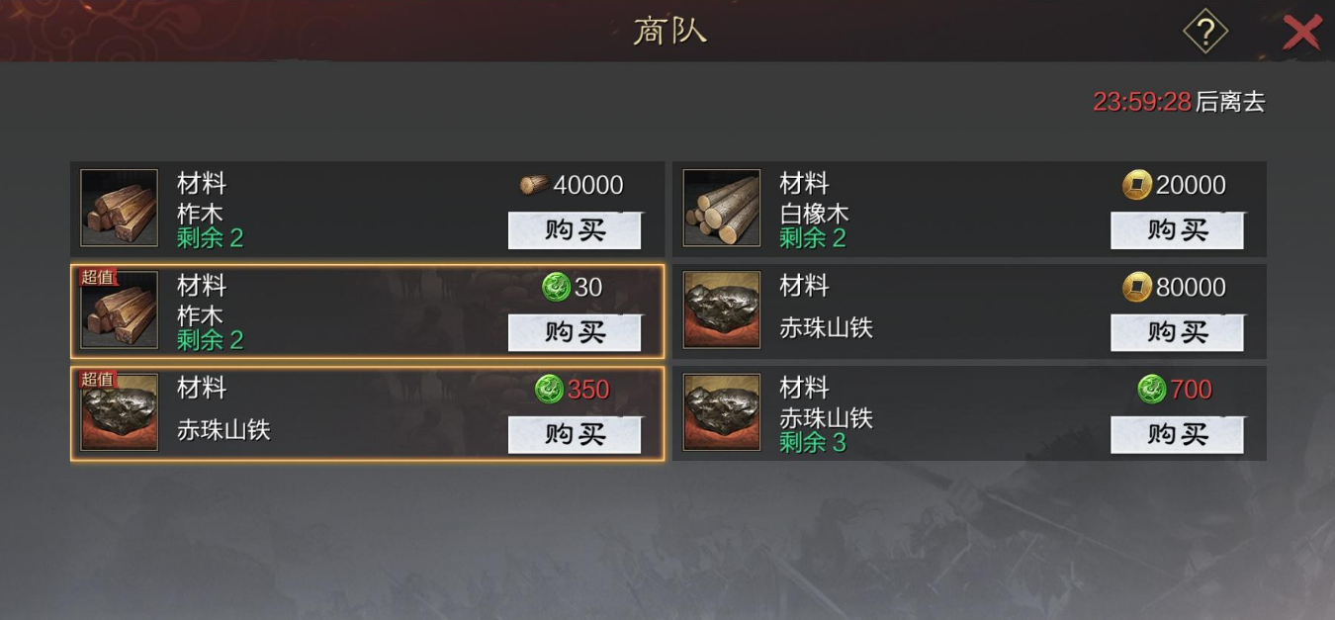The width and height of the screenshot is (1335, 620).
Task: Buy the discounted 柞木 for 30 jade
Action: coord(575,332)
